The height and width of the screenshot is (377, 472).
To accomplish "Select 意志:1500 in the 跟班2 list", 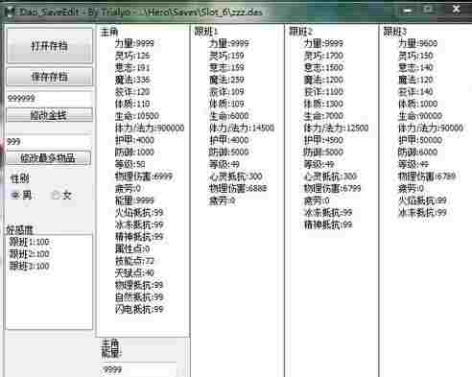I will pos(323,67).
